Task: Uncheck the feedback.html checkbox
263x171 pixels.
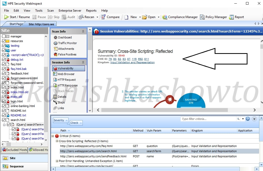Action: [x=4, y=74]
